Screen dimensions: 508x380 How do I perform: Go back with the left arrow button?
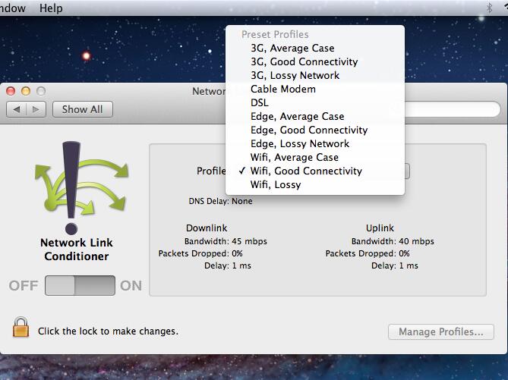(x=16, y=109)
